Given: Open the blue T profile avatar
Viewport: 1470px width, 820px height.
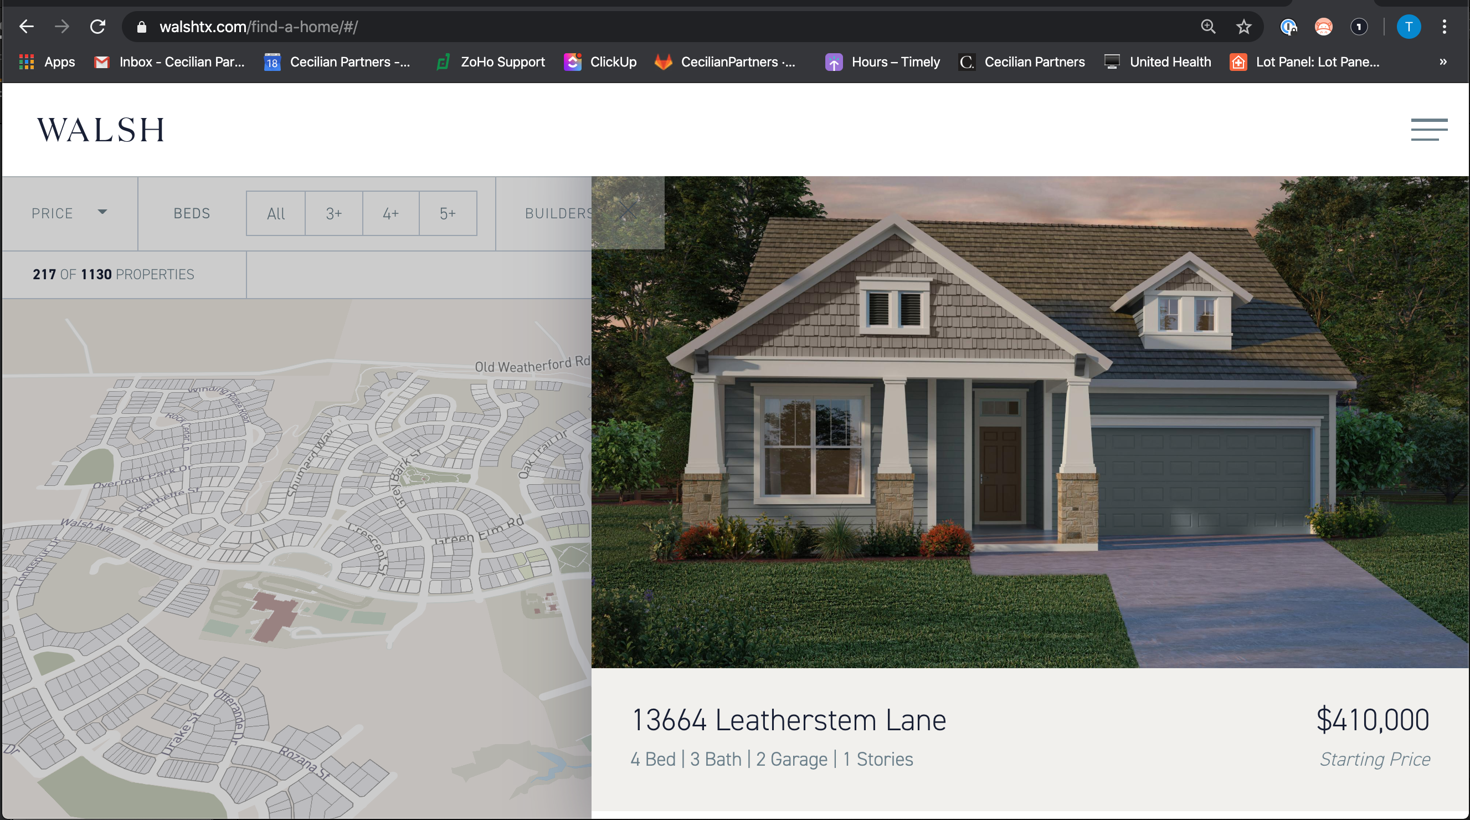Looking at the screenshot, I should pos(1408,27).
